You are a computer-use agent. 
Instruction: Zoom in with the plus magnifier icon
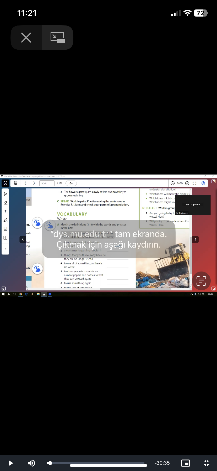[187, 183]
